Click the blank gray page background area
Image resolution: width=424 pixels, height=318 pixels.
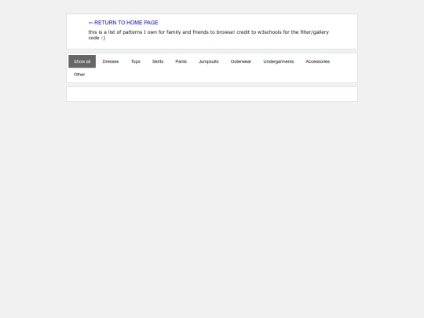(212, 206)
